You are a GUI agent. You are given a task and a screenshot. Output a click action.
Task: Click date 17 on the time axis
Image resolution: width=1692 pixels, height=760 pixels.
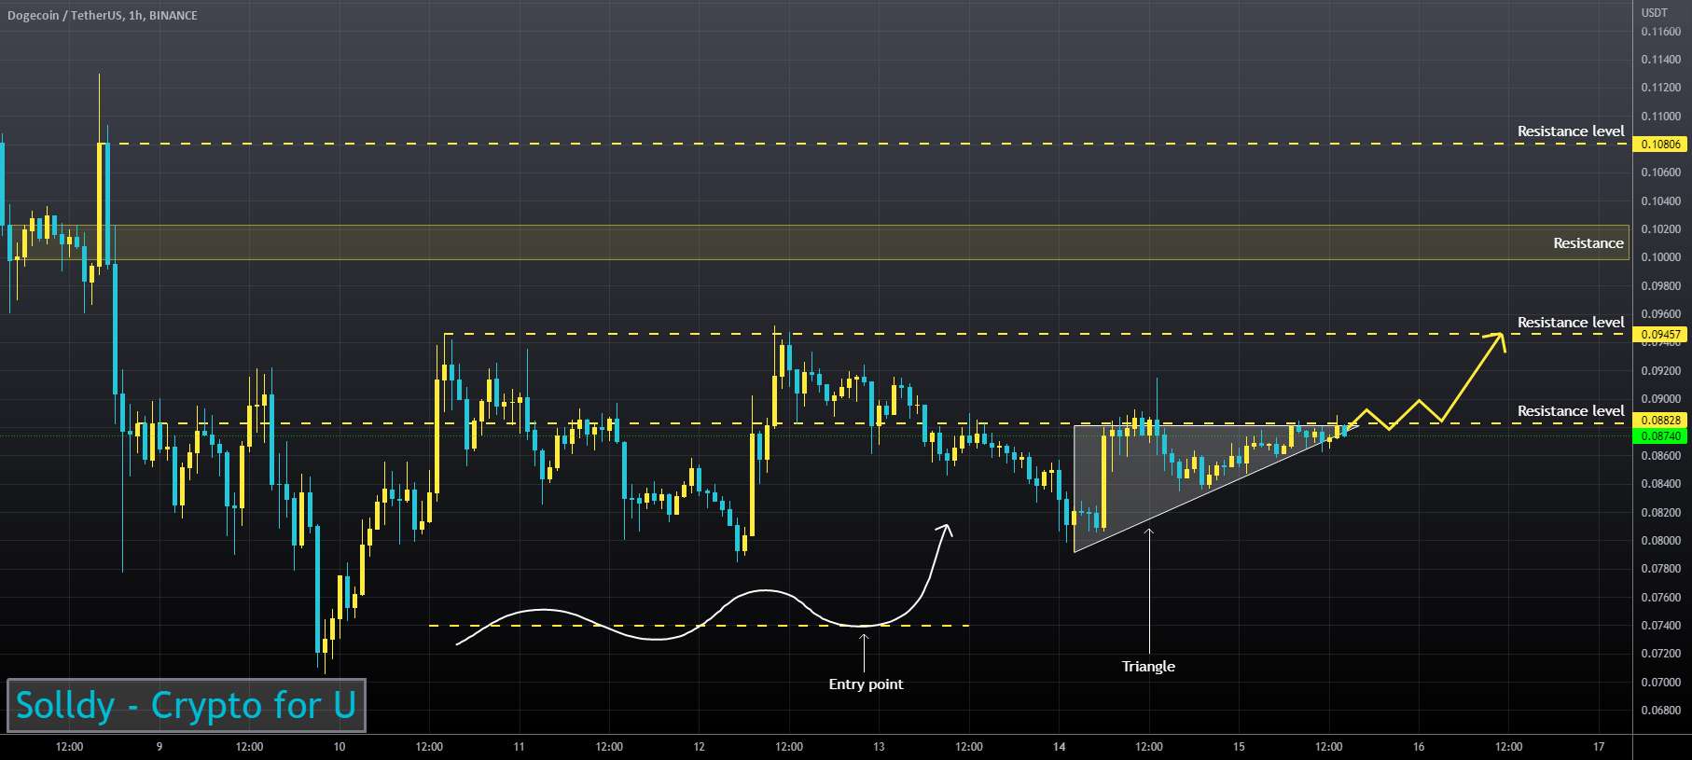[1599, 747]
